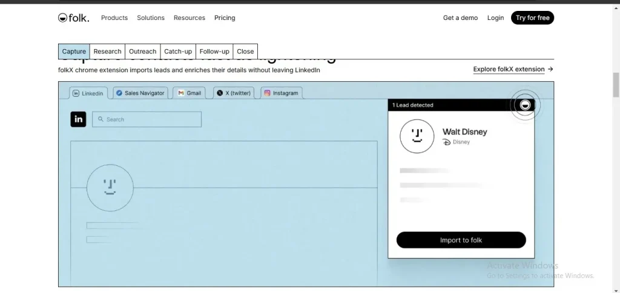The width and height of the screenshot is (620, 293).
Task: Click the Import to folk button
Action: coord(461,240)
